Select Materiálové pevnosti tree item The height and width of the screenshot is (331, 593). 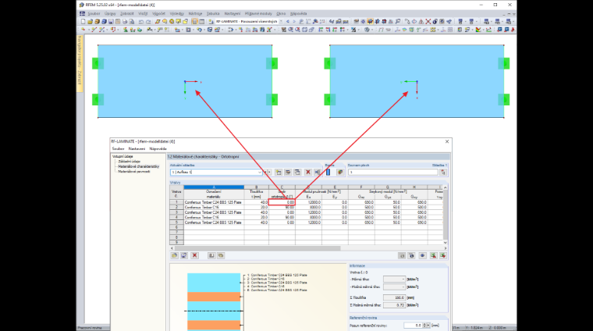(134, 172)
